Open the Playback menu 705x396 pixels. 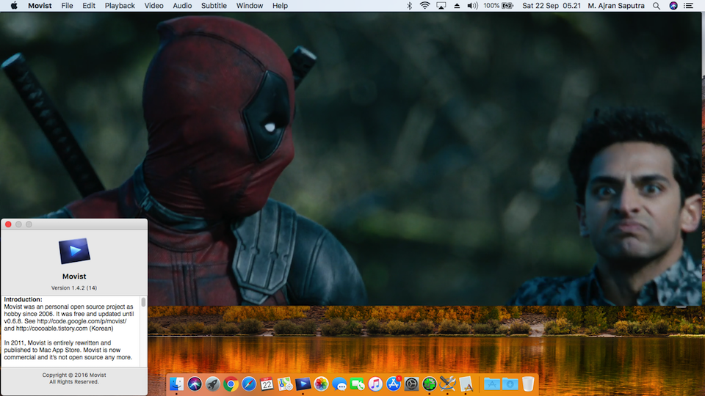[120, 6]
